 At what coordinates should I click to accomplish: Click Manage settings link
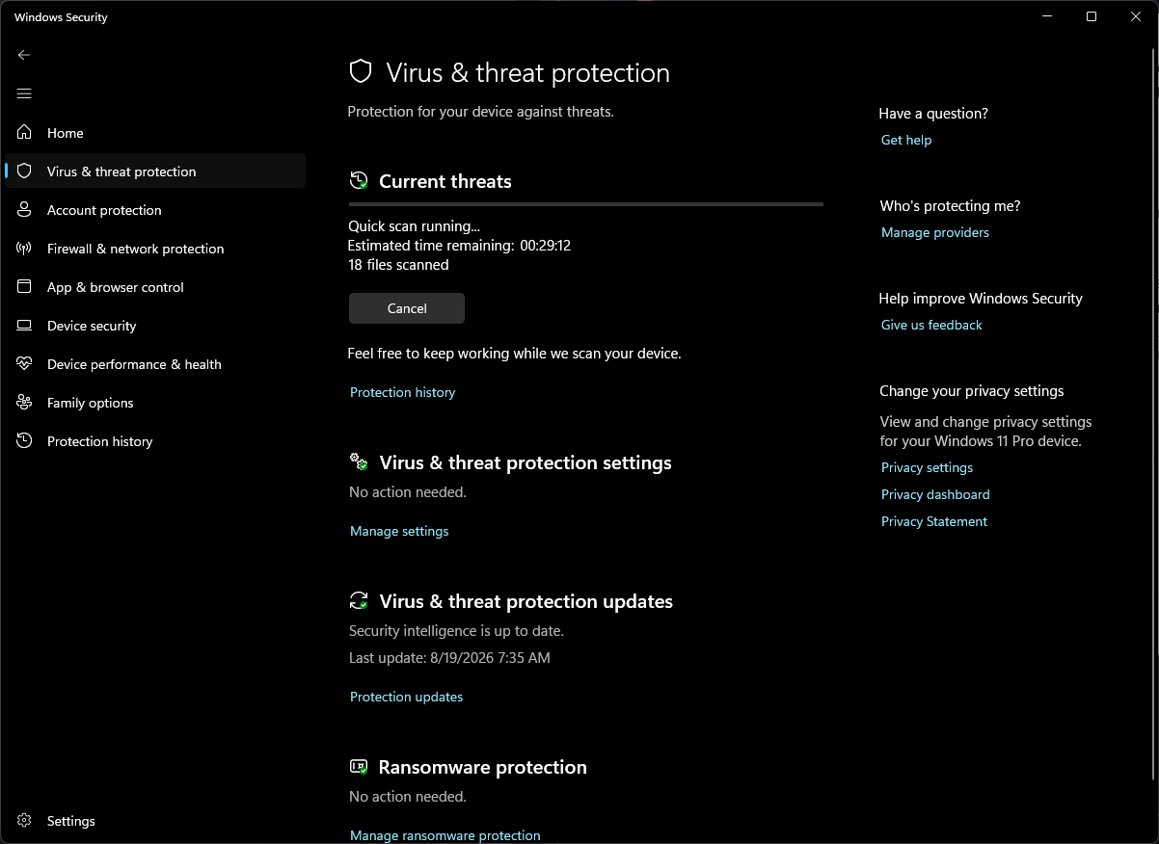[x=399, y=531]
